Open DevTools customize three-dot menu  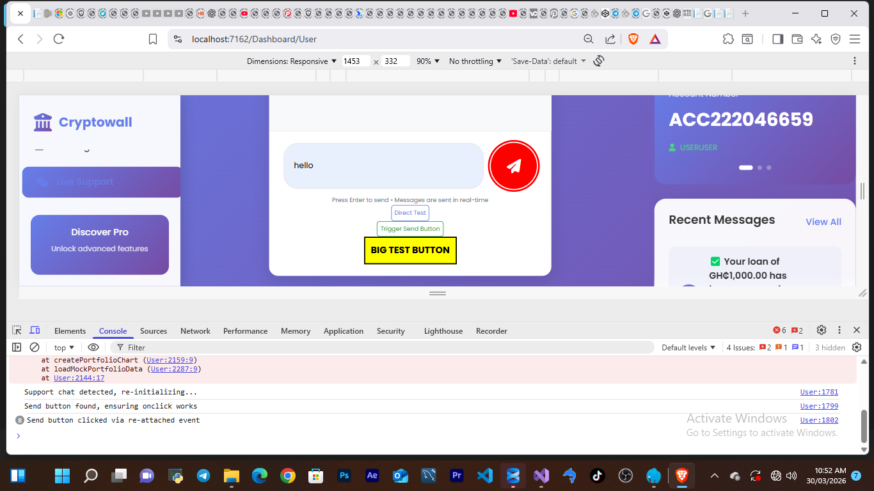[839, 330]
